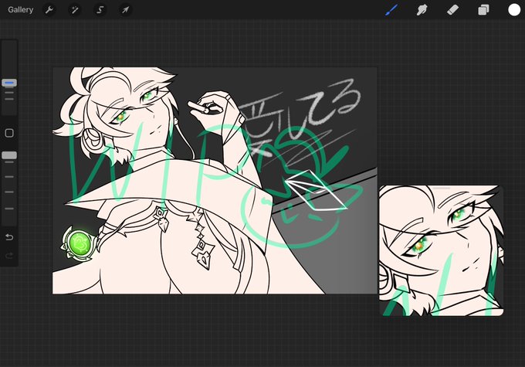Redo the last undone stroke
525x367 pixels.
coord(9,256)
